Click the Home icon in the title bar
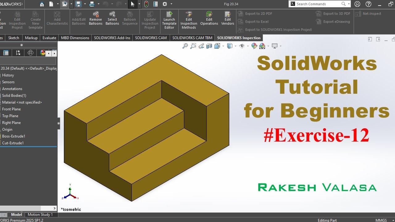This screenshot has width=395, height=222. [42, 4]
